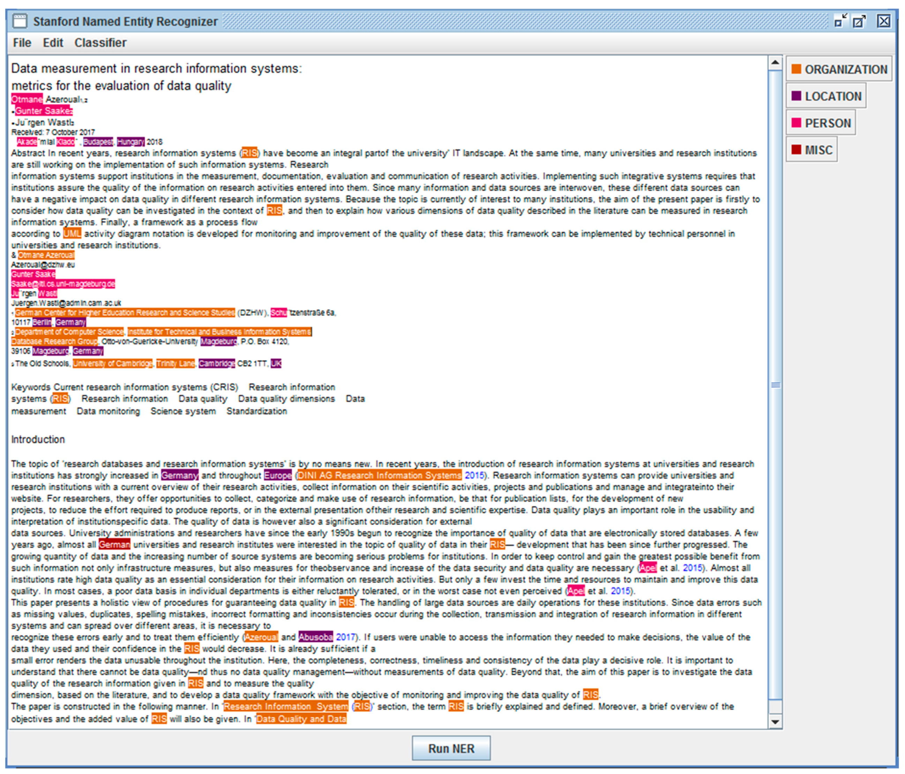
Task: Click the orange-highlighted 'Azeroua' before 'and Abusoba'
Action: 261,637
